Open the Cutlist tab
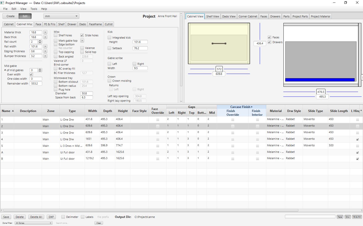Image resolution: width=363 pixels, height=226 pixels. (x=109, y=24)
